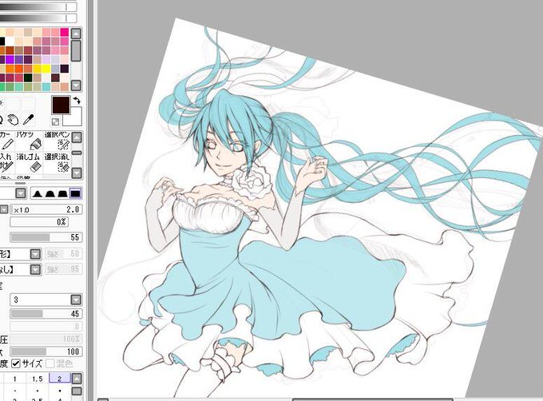This screenshot has height=401, width=543.
Task: Pick the hot pink color swatch
Action: click(x=65, y=32)
